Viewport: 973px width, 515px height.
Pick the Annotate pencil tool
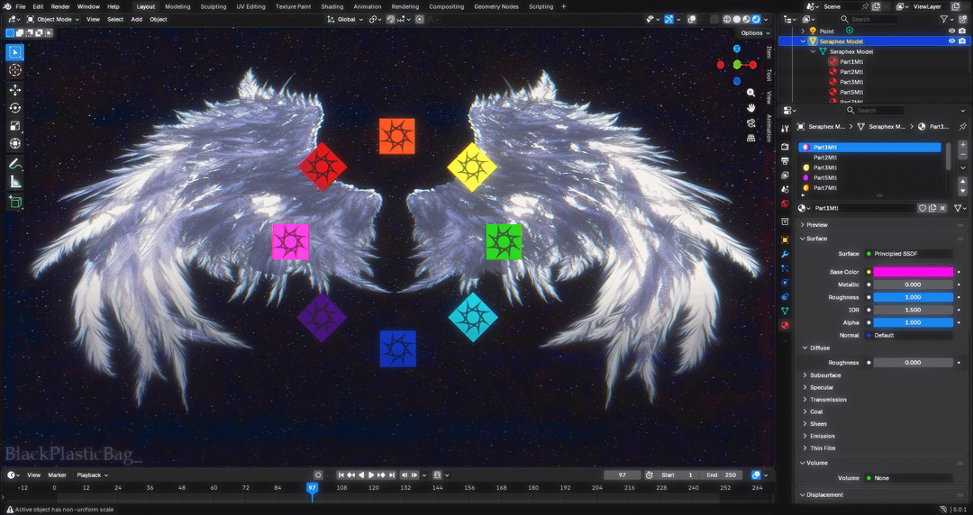click(15, 165)
